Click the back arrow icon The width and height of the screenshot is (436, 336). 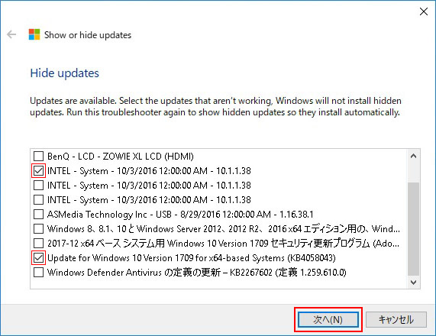tap(11, 34)
